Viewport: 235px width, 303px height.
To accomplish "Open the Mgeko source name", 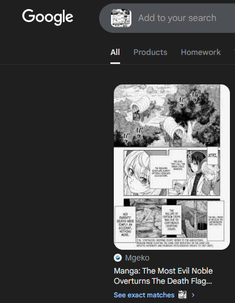I will click(137, 258).
